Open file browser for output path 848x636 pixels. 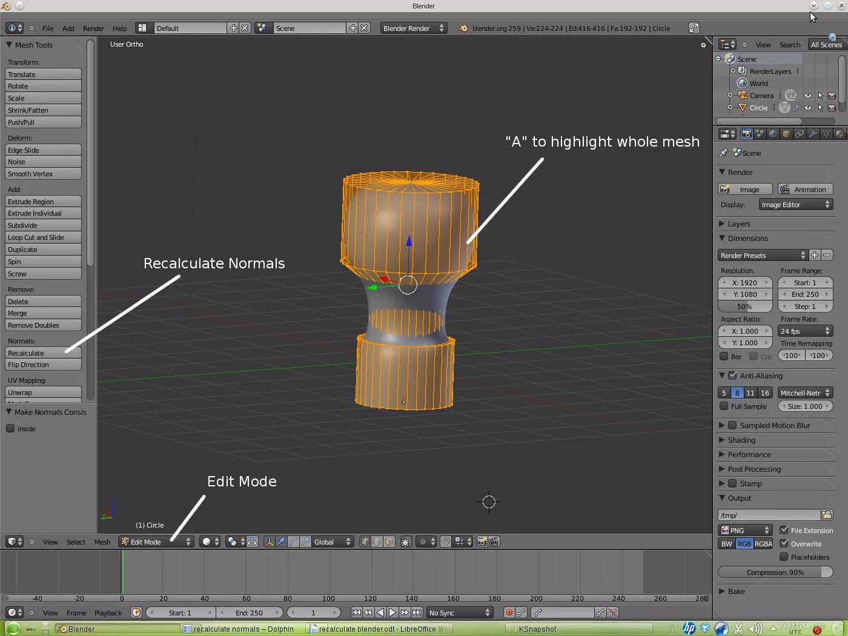tap(827, 515)
